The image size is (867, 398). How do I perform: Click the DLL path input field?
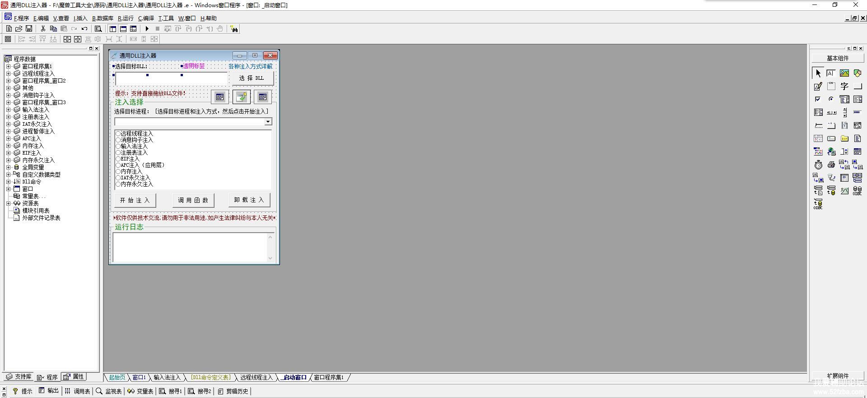point(171,78)
